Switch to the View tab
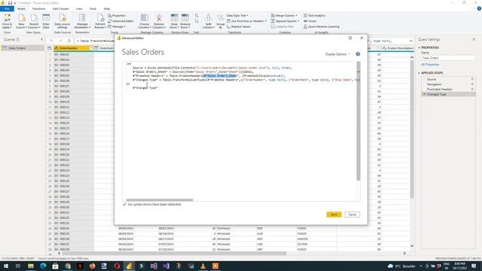 coord(79,8)
